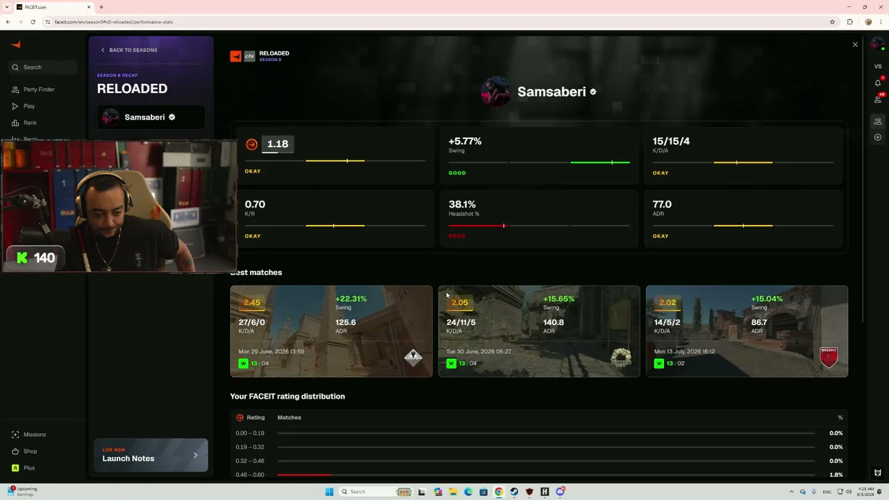
Task: Click the 0.46 – 0.60 rating row
Action: (539, 475)
